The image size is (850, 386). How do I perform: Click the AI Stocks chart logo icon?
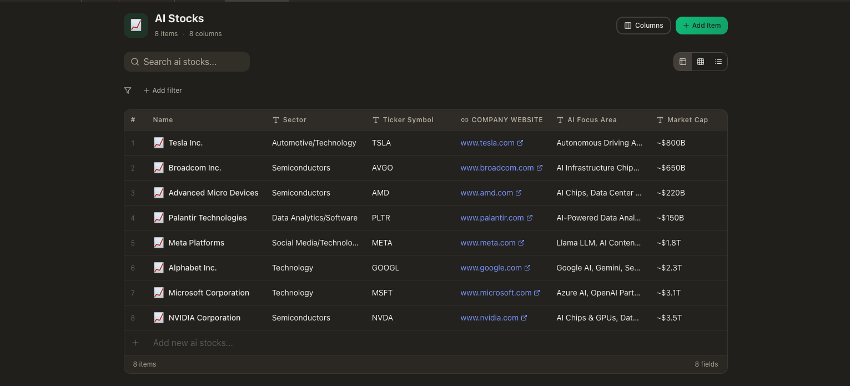136,26
